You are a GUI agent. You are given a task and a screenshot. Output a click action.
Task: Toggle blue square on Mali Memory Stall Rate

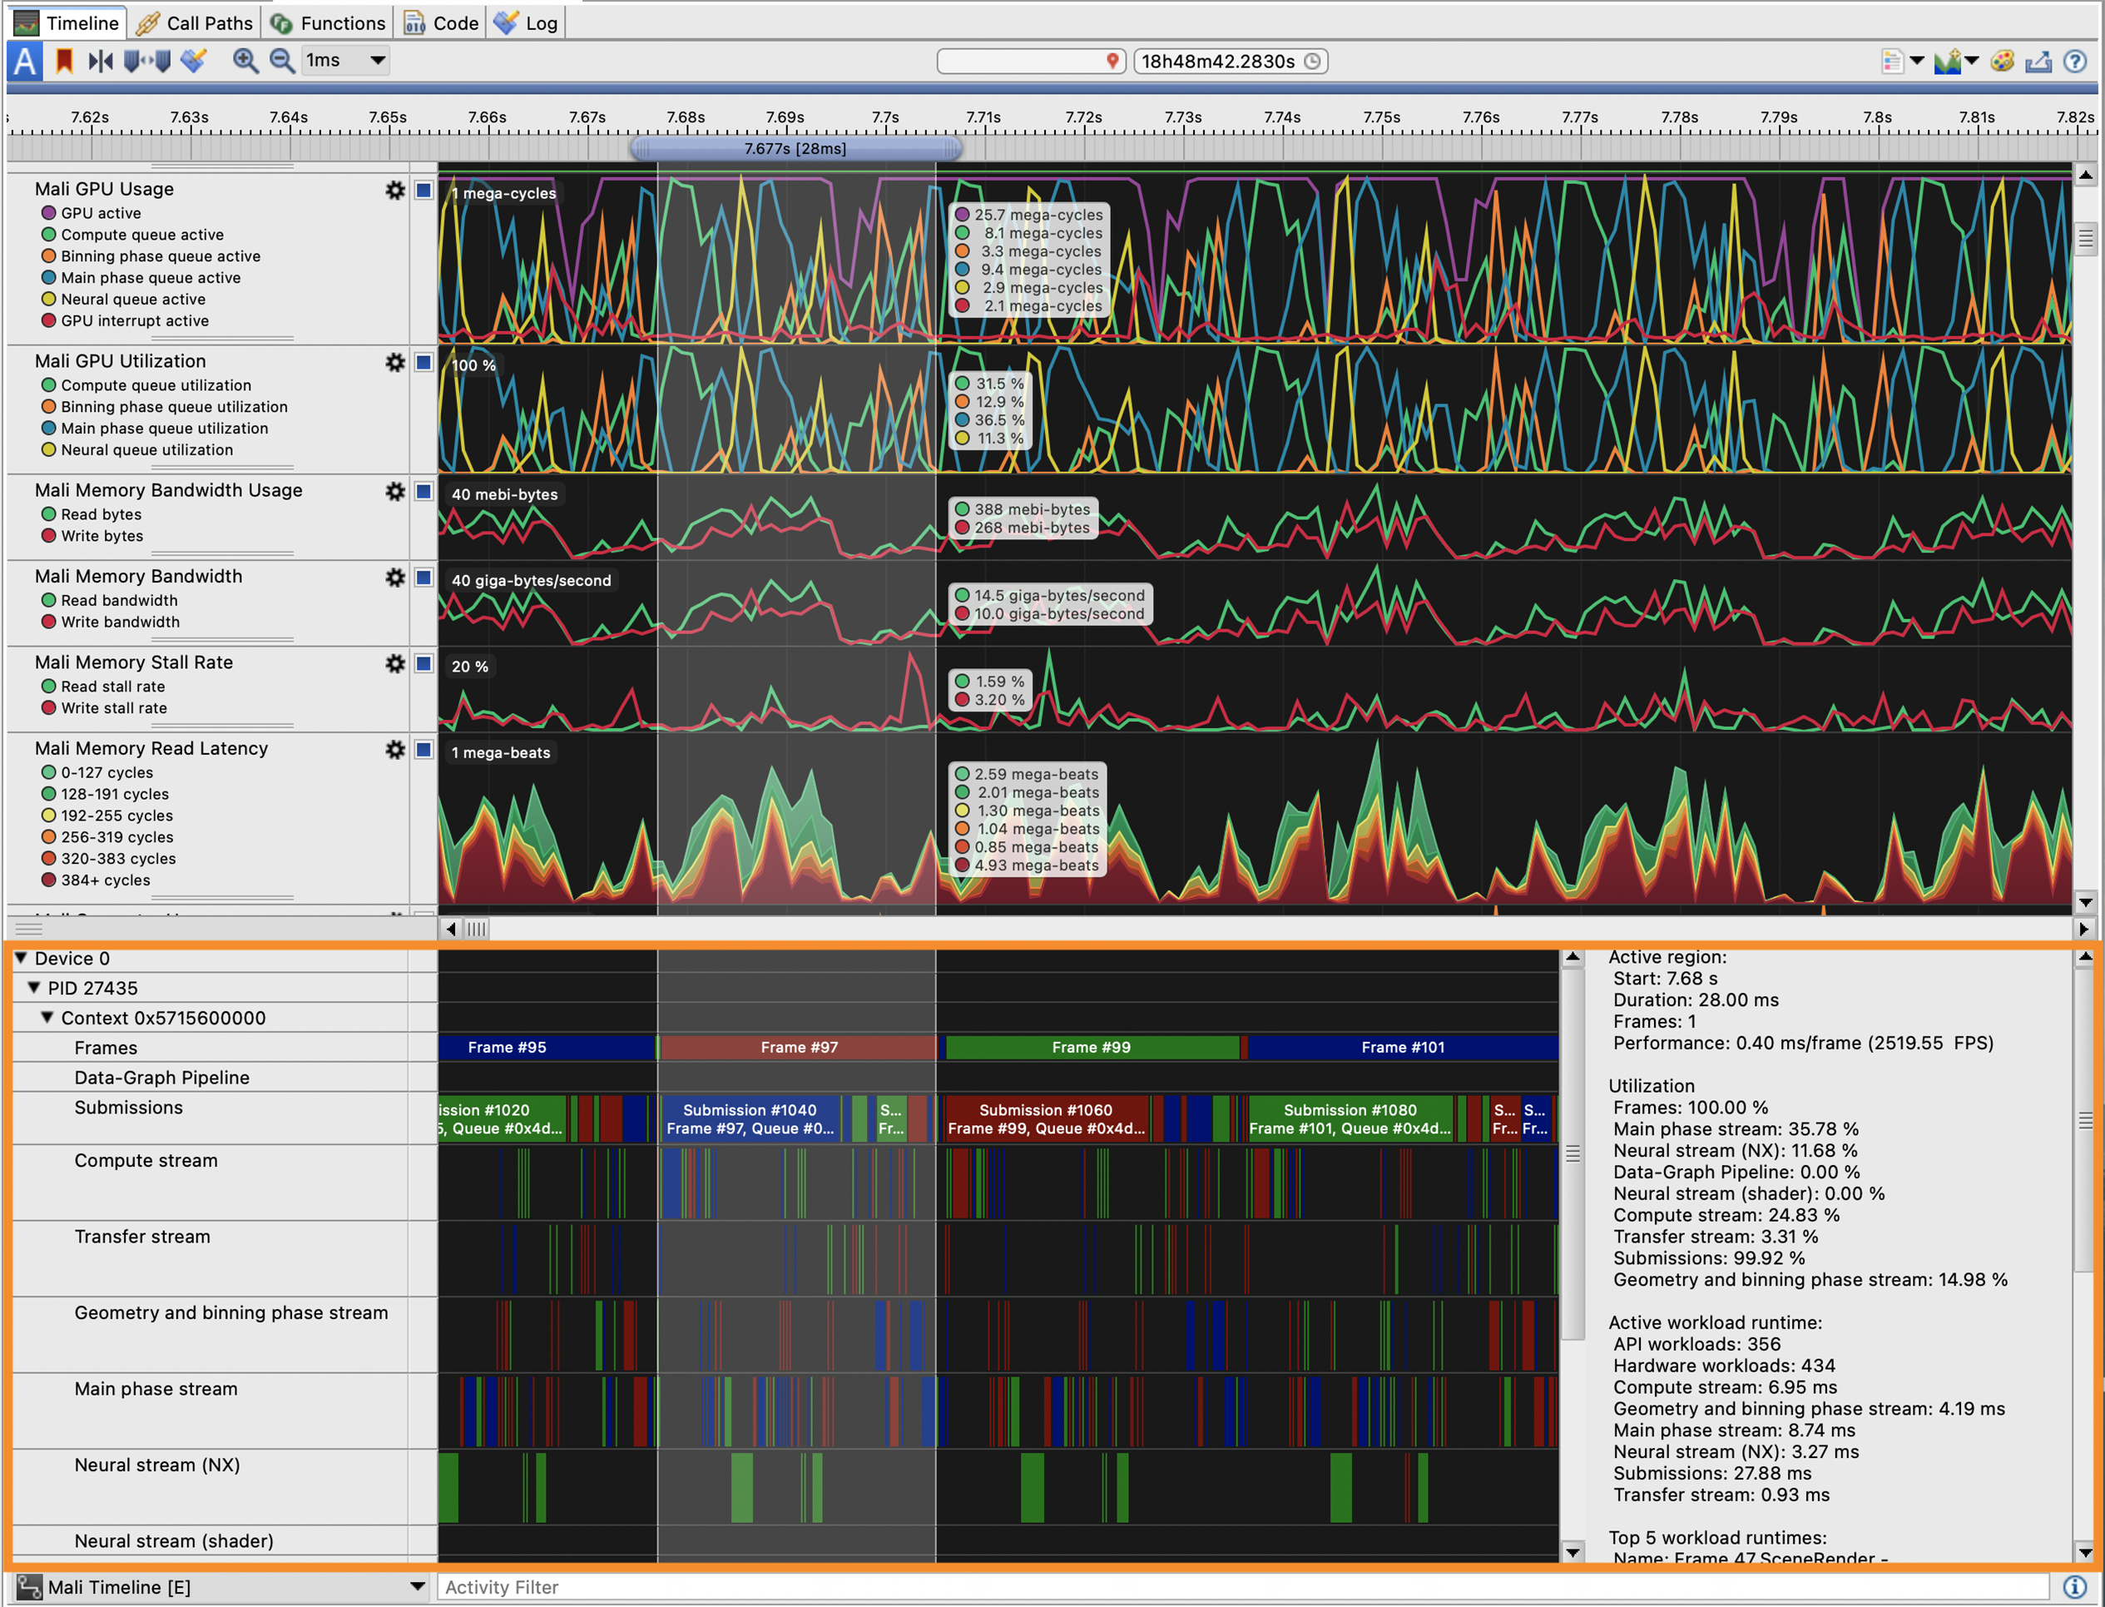[423, 663]
